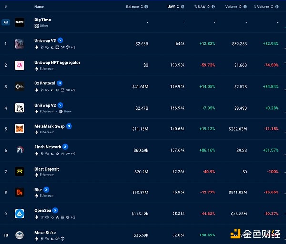Screen dimensions: 286x244
Task: Click the 1inch Network logo
Action: (x=20, y=150)
